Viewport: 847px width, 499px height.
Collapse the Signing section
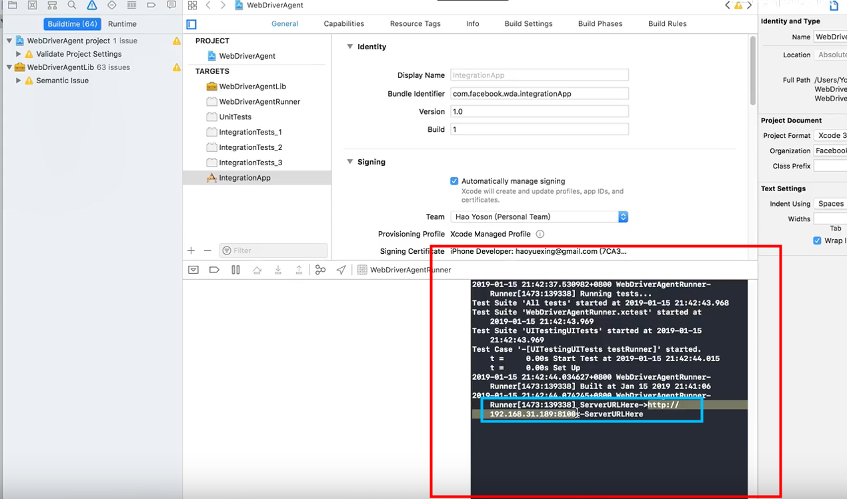pos(349,162)
